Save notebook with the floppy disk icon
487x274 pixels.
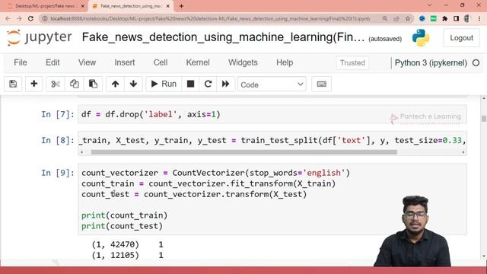tap(13, 84)
